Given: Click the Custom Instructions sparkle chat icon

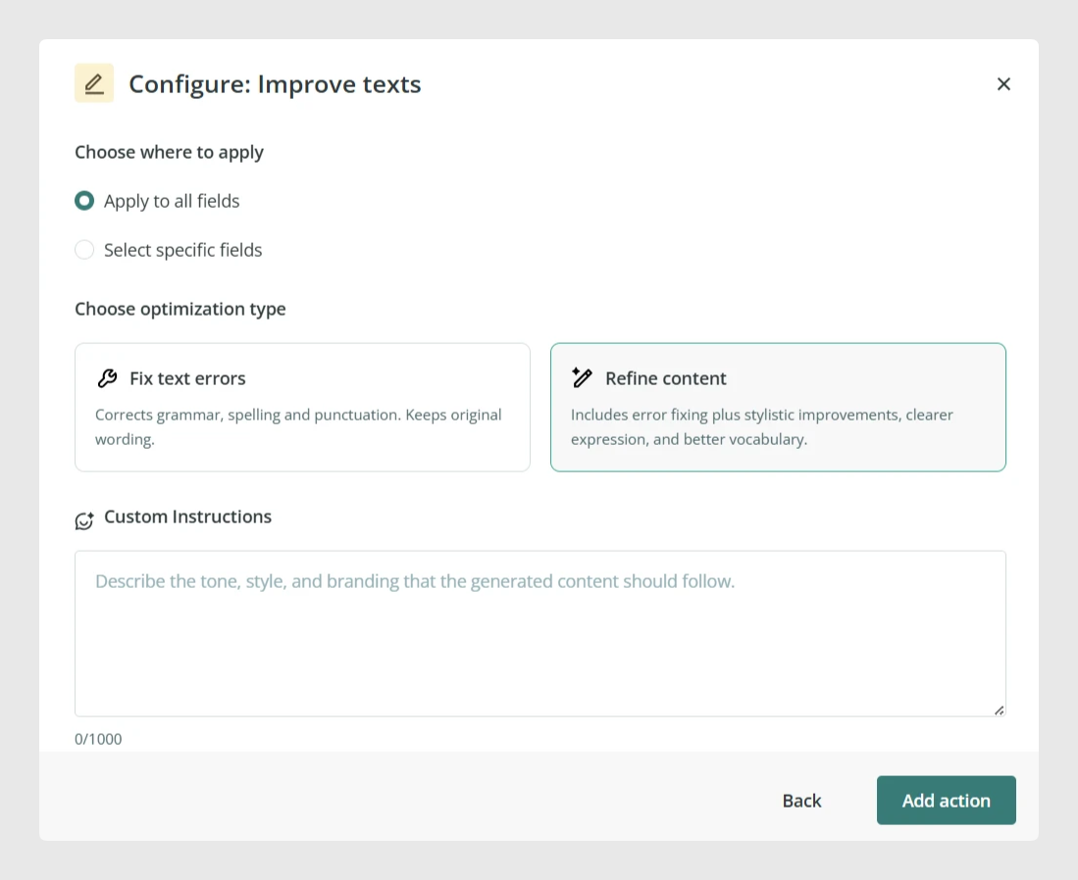Looking at the screenshot, I should pos(84,520).
